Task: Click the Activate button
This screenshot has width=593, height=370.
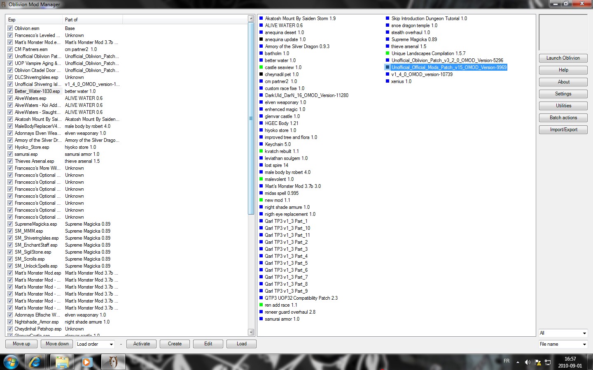Action: coord(142,344)
